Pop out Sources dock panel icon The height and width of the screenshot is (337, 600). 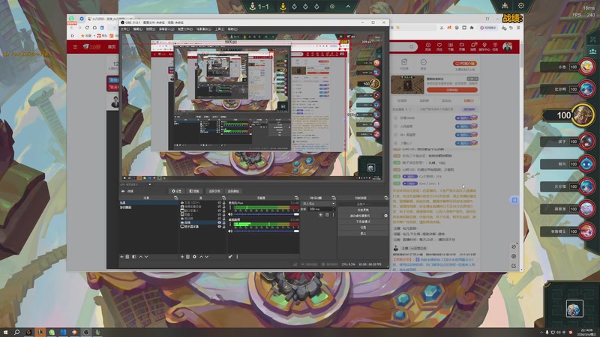click(223, 198)
